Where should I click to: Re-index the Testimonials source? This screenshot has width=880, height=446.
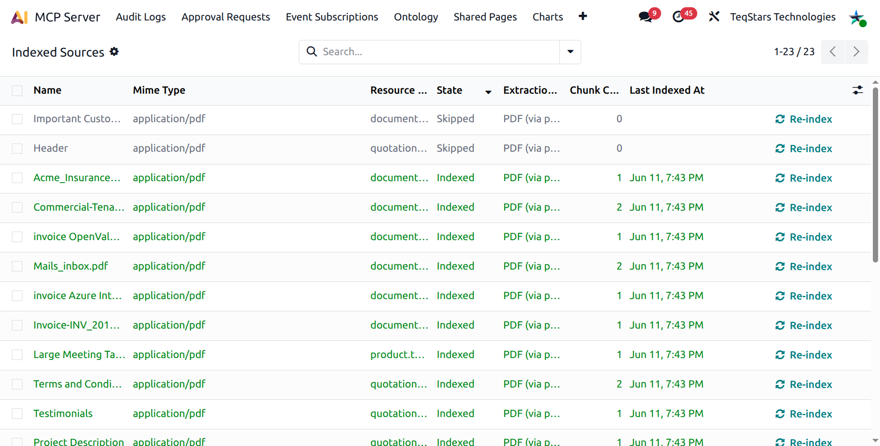(803, 414)
